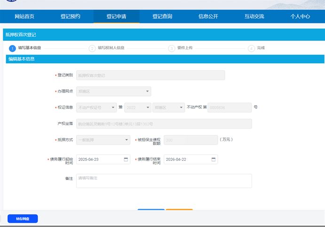The height and width of the screenshot is (227, 325).
Task: Click the 要件上传 step label
Action: [x=185, y=48]
